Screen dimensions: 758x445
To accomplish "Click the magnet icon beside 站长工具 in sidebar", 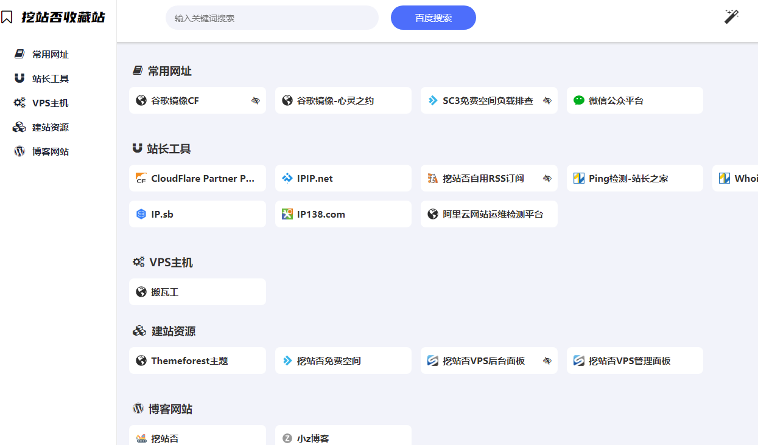I will 19,78.
